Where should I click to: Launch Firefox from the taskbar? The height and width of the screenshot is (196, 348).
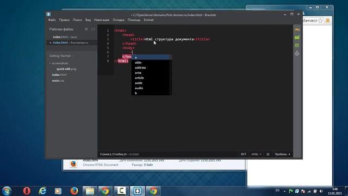[x=74, y=191]
